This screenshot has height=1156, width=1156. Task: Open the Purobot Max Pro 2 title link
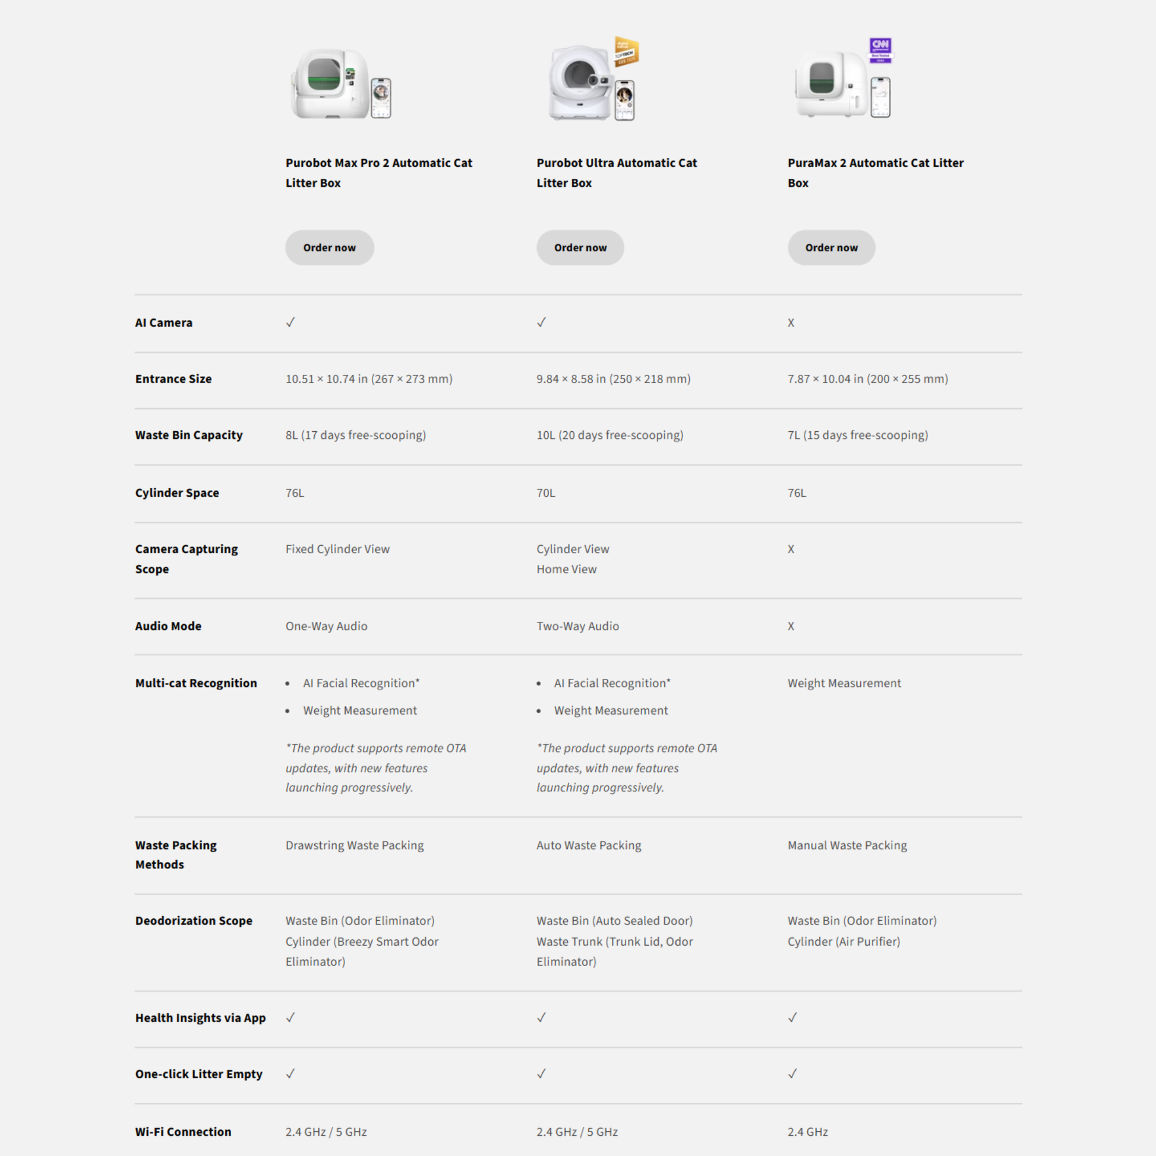(x=378, y=172)
